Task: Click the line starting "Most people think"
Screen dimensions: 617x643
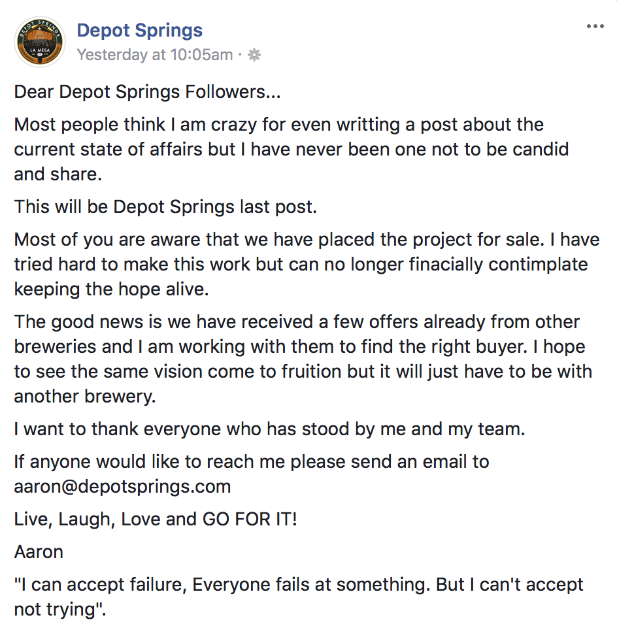Action: pyautogui.click(x=279, y=124)
